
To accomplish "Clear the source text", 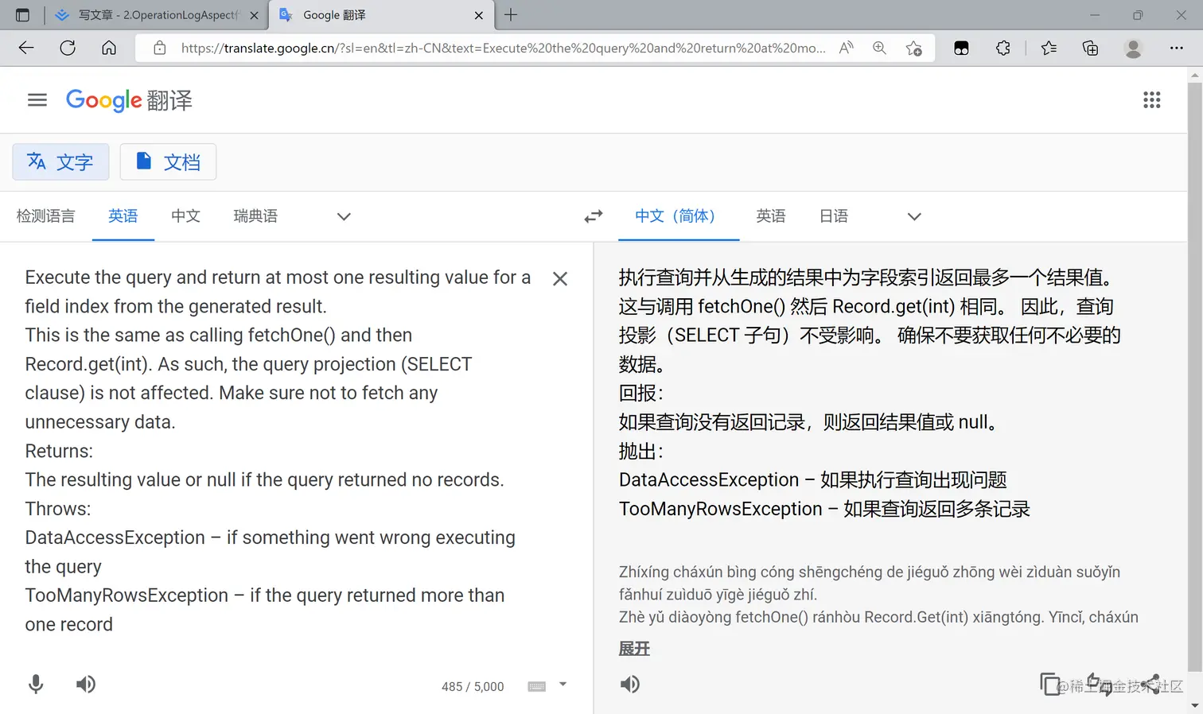I will 560,279.
